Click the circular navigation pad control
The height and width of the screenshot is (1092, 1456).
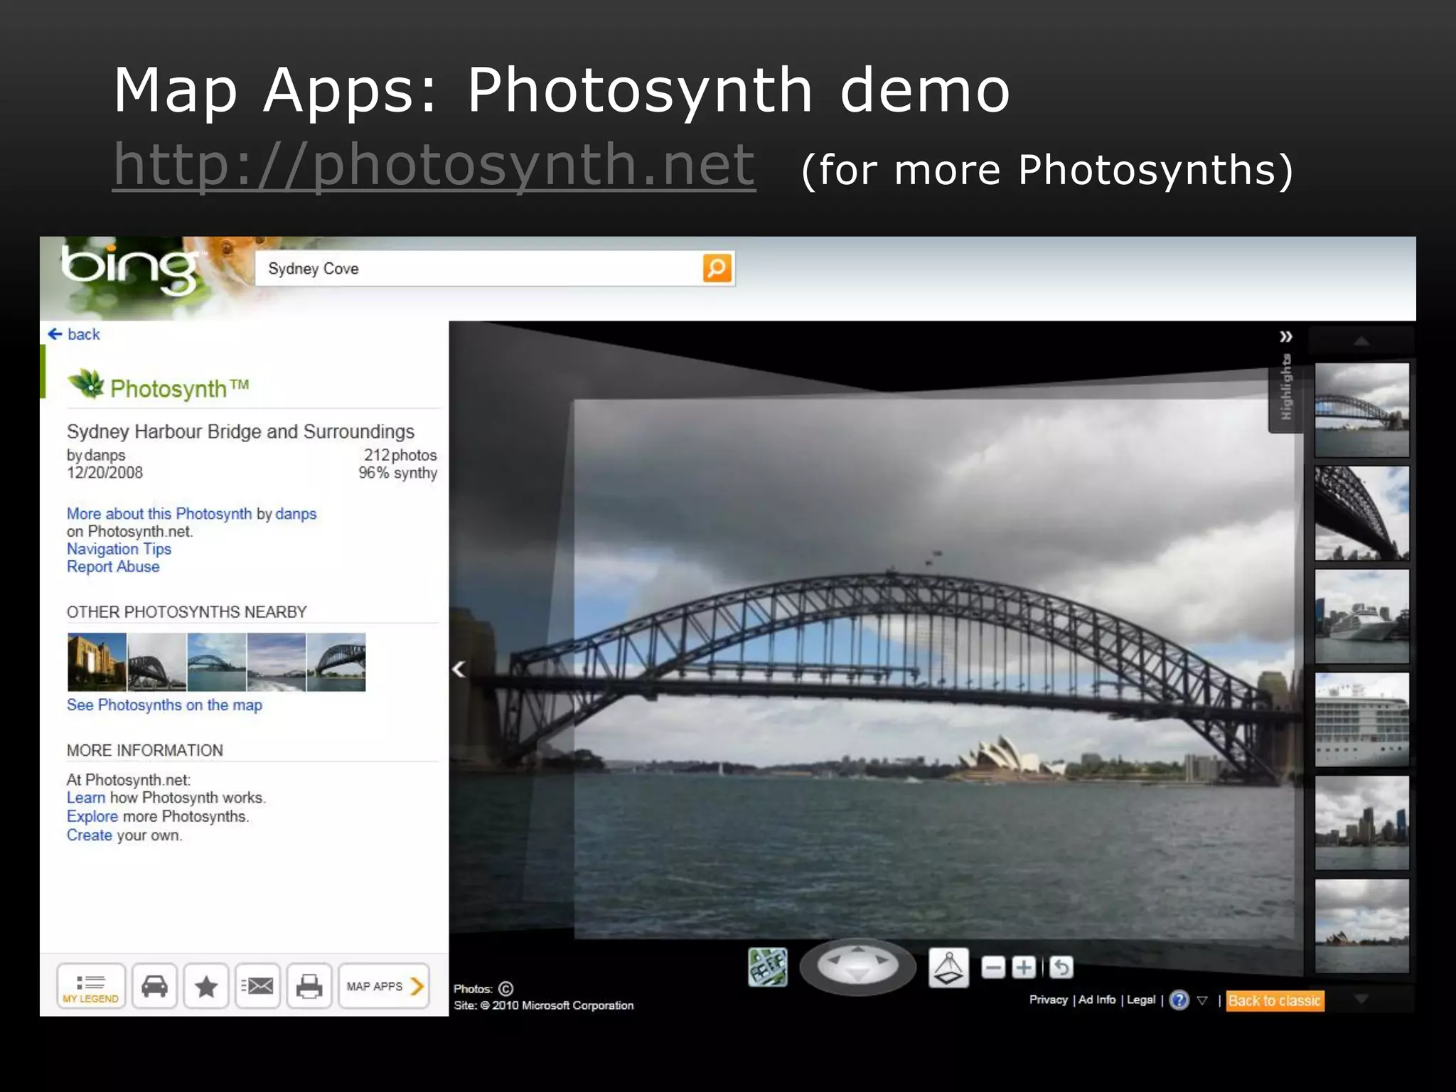pos(858,966)
